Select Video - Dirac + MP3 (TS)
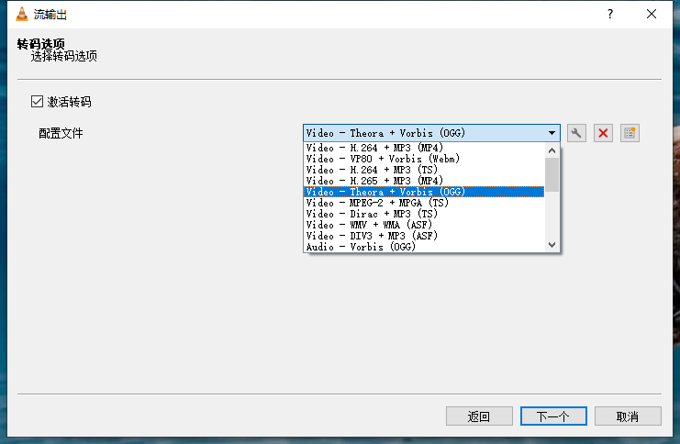This screenshot has width=680, height=444. point(424,214)
